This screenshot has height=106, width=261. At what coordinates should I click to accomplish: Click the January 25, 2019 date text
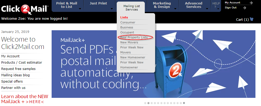[x=15, y=32]
